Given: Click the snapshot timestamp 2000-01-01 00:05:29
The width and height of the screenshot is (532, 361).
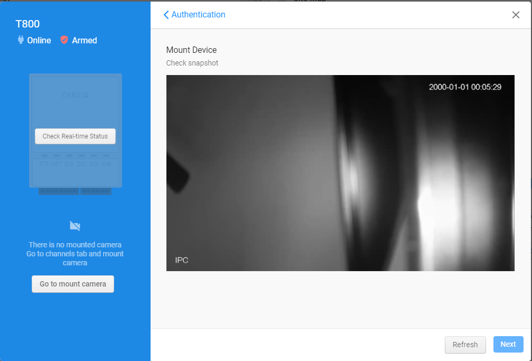Looking at the screenshot, I should (x=465, y=87).
